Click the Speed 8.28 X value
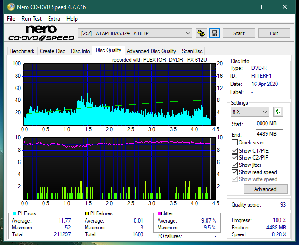The image size is (299, 245). (279, 234)
